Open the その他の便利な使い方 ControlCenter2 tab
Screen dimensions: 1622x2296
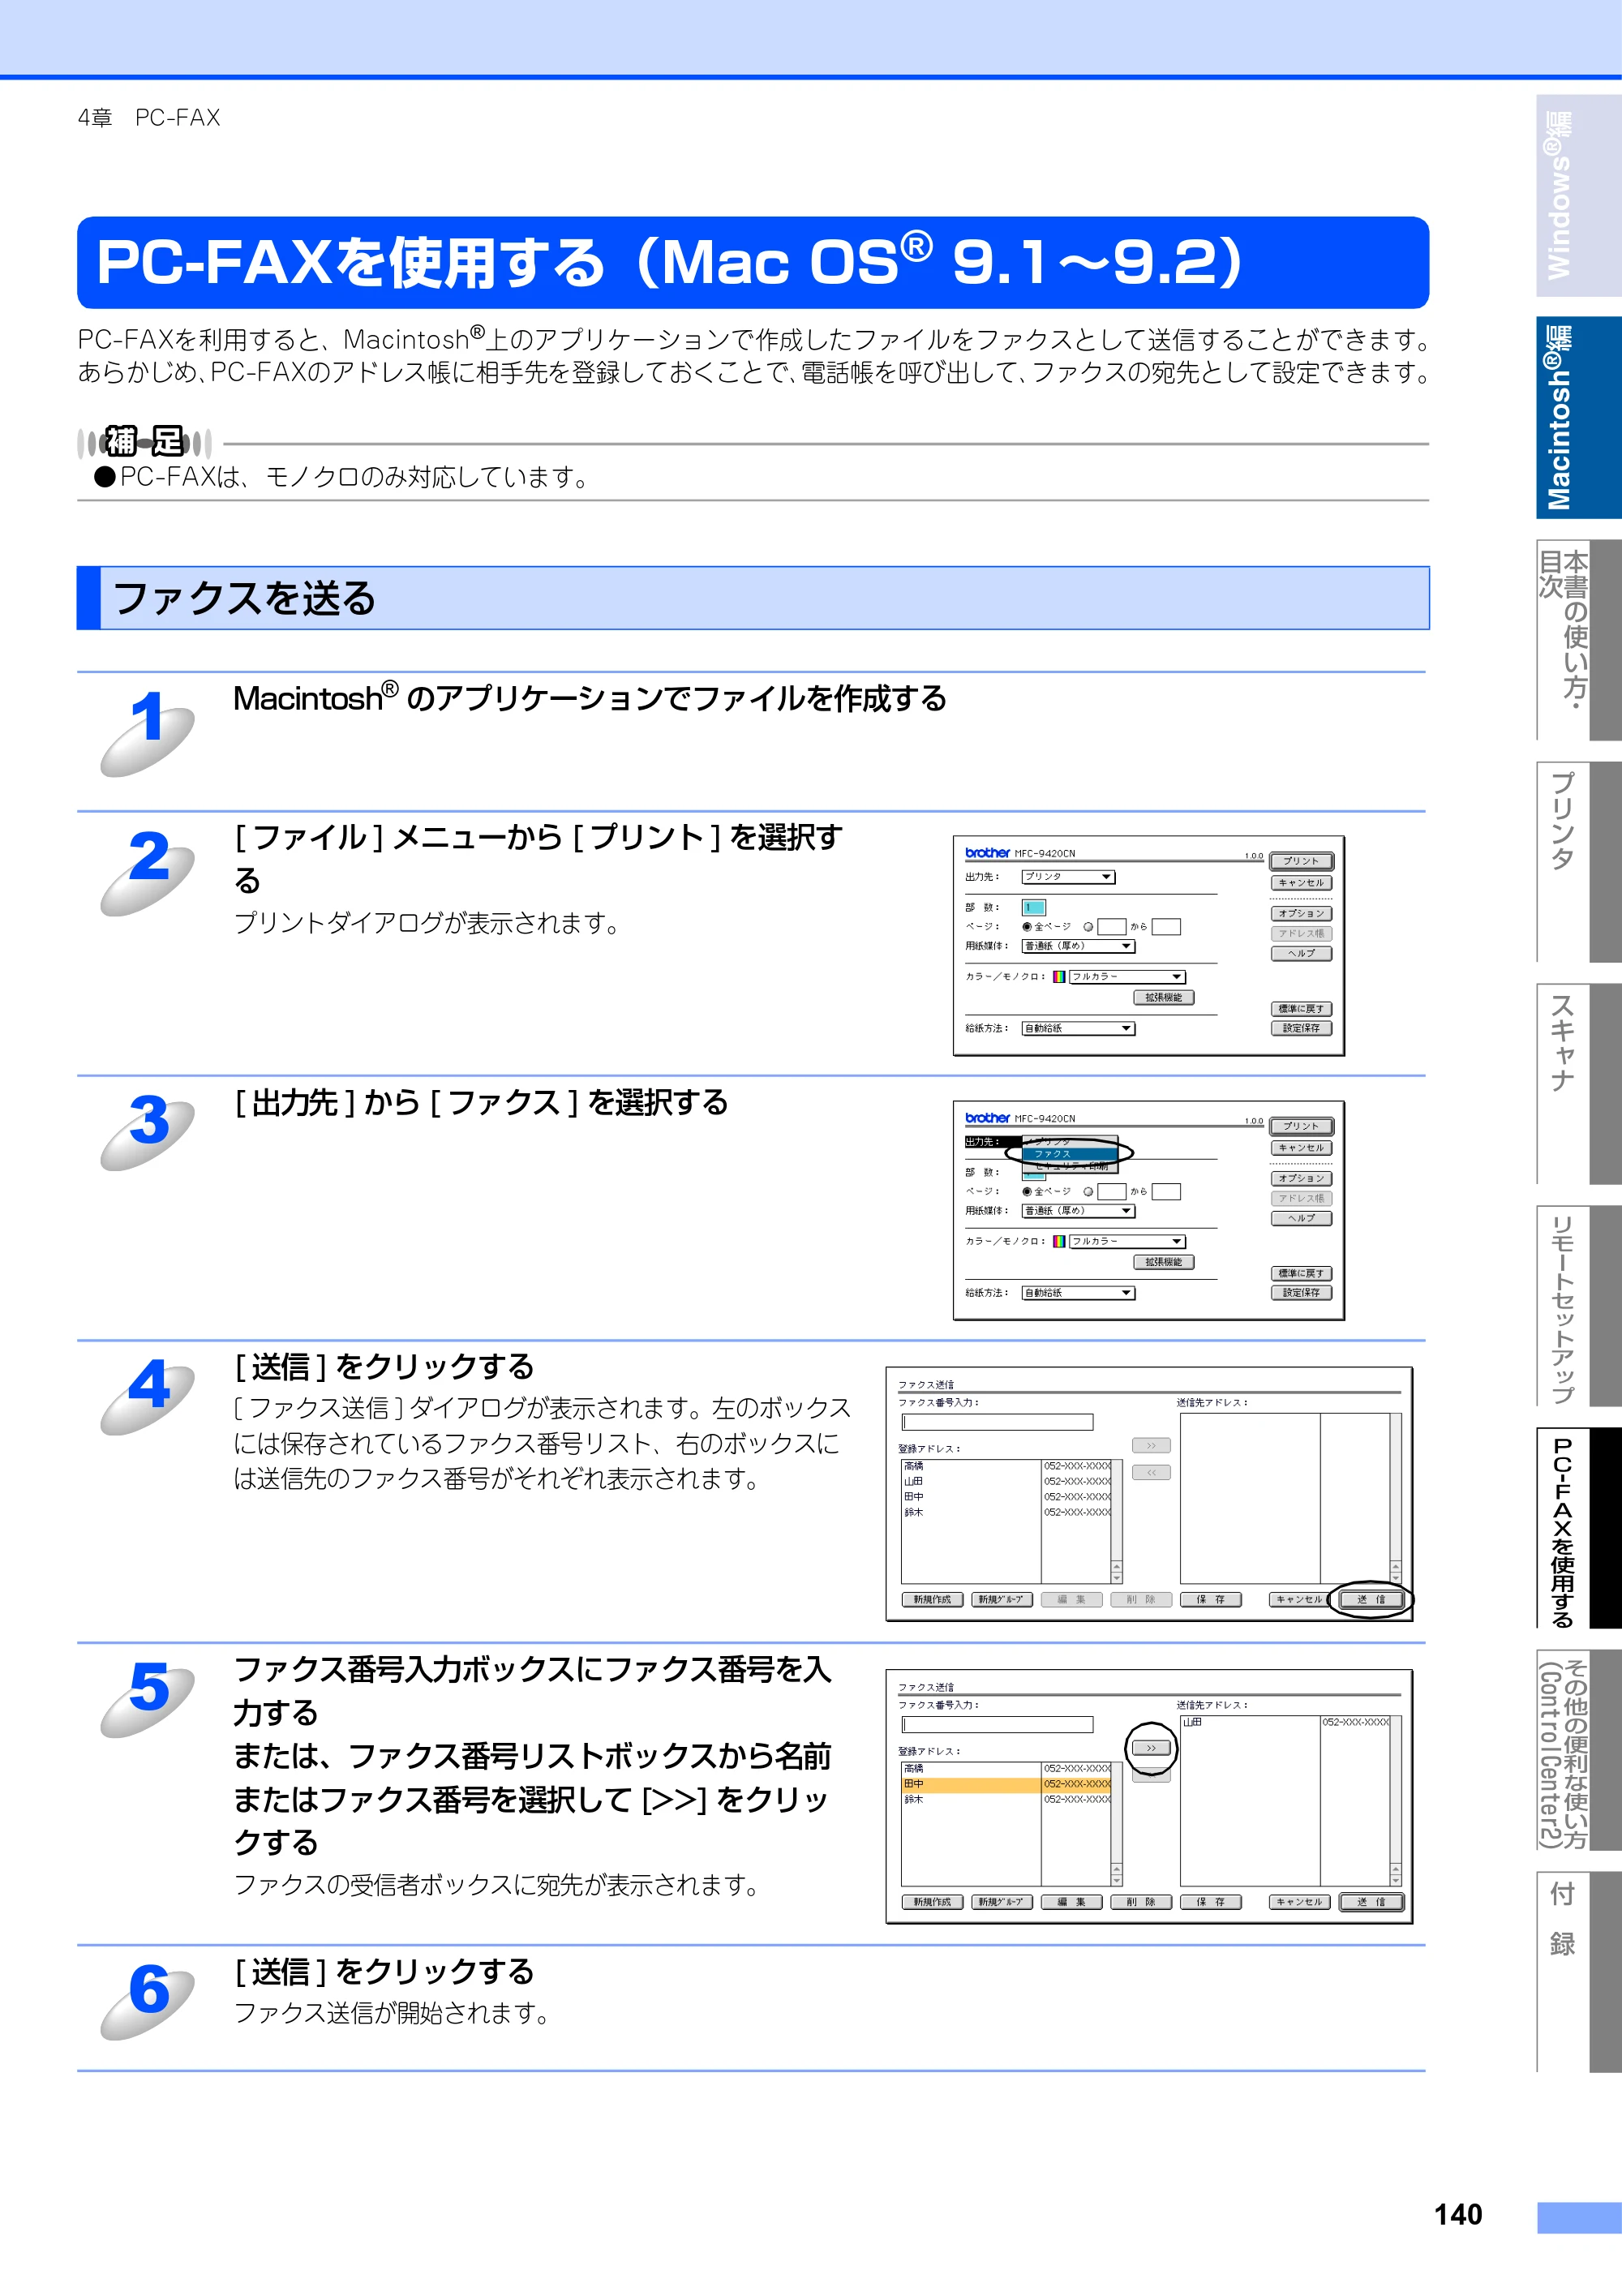click(x=1578, y=1750)
